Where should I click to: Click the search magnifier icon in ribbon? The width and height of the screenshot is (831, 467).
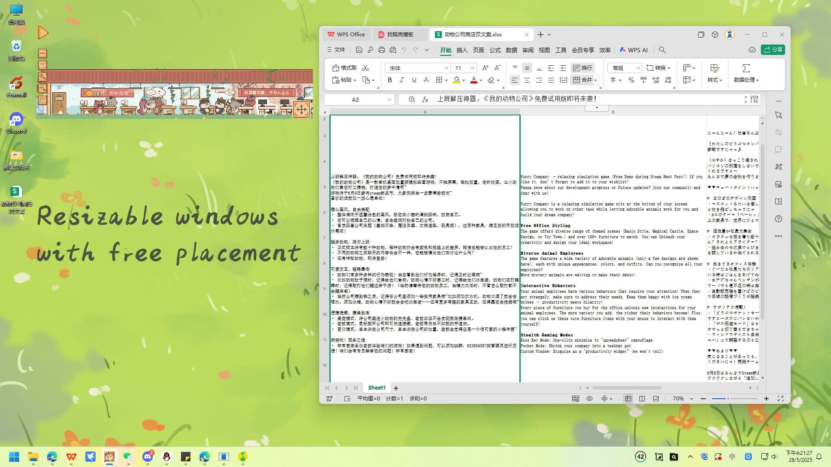tap(662, 50)
